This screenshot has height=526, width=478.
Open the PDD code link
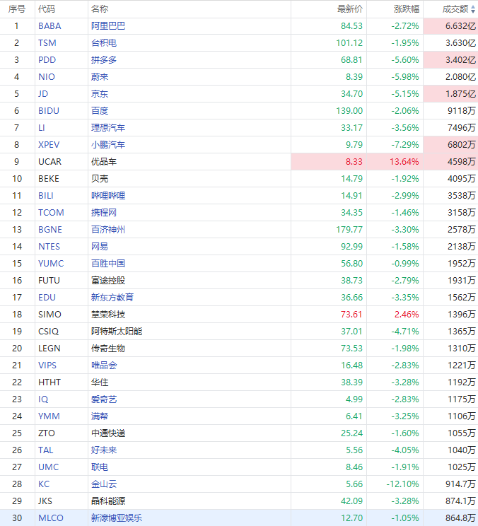coord(47,60)
